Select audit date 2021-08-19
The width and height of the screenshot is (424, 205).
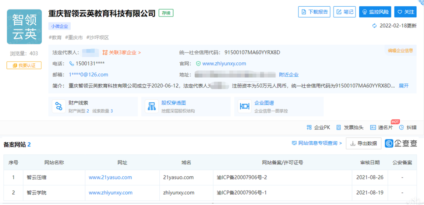tap(370, 193)
